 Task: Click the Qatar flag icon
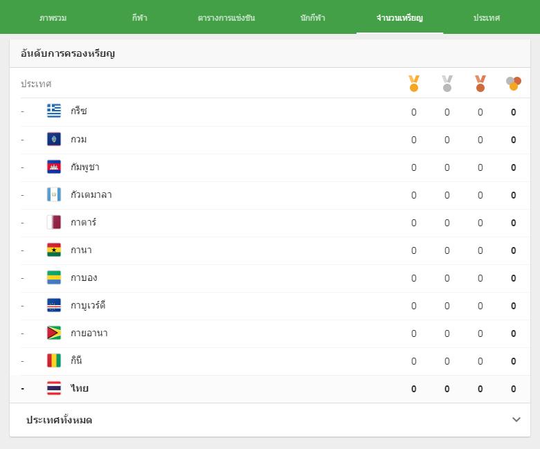click(x=54, y=222)
